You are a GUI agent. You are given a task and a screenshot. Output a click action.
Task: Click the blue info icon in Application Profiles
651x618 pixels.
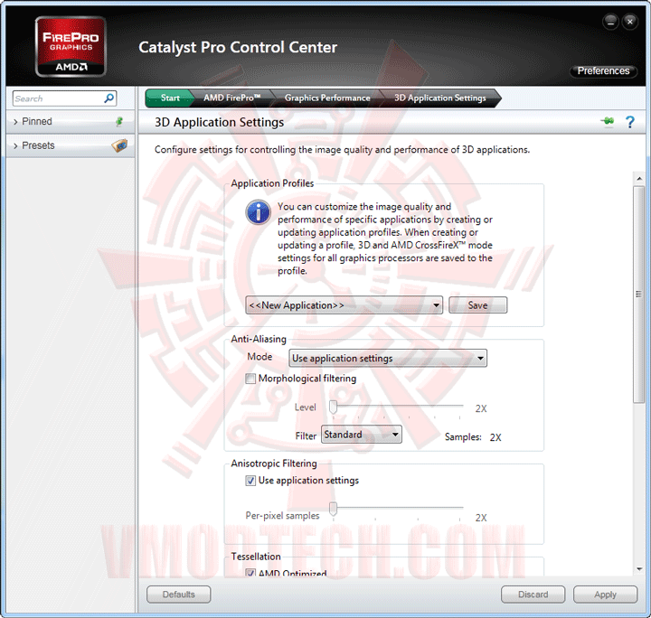pos(259,212)
